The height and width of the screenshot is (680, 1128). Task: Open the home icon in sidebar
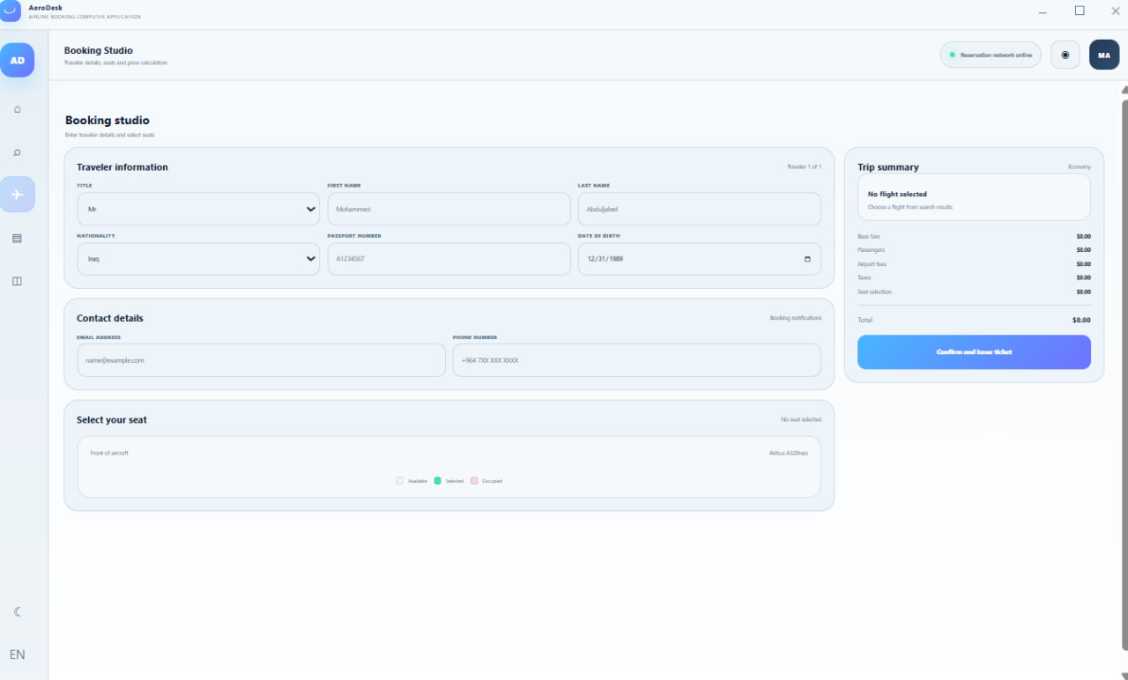[x=18, y=109]
